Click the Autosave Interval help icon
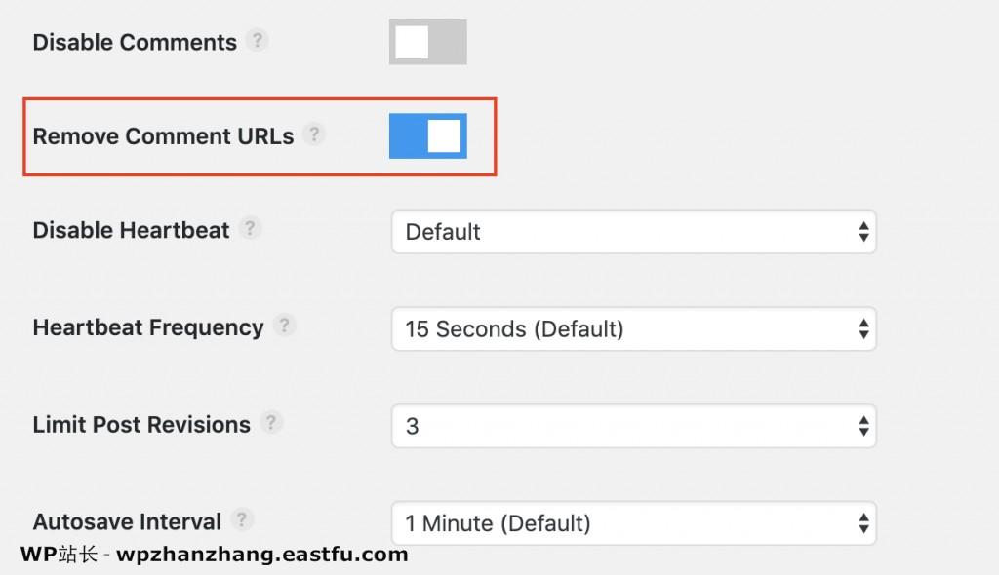 pos(240,519)
